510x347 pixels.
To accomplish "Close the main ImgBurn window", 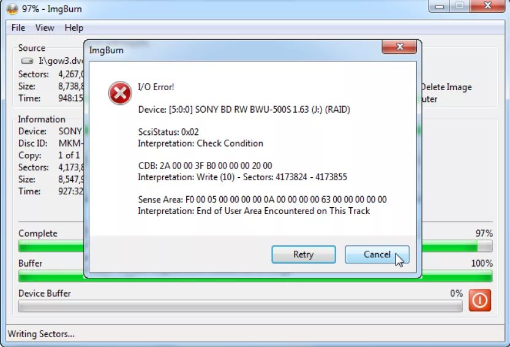I will tap(487, 6).
